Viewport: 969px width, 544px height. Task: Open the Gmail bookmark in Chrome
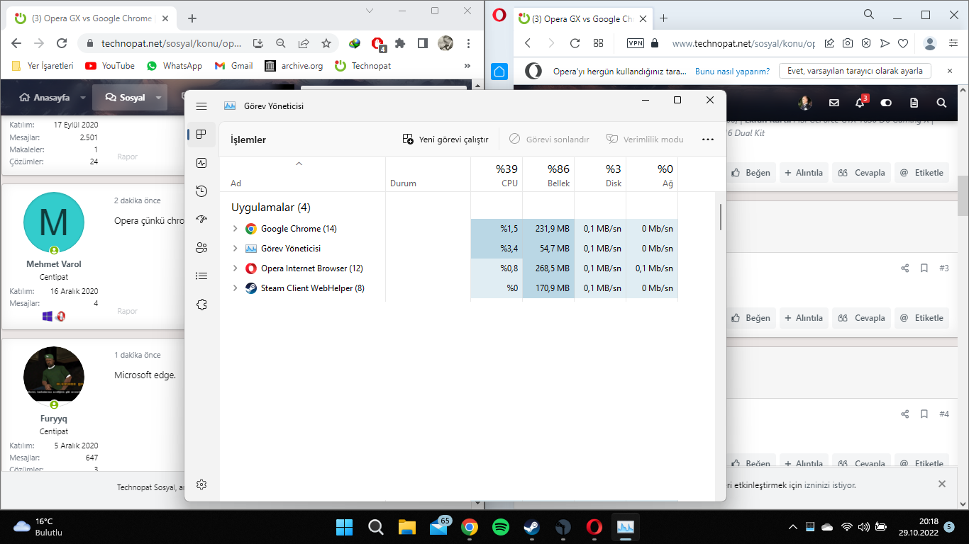[x=233, y=66]
